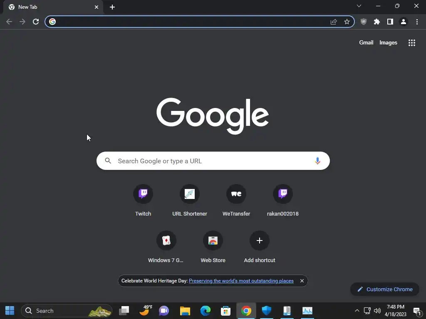
Task: Click the Google search box
Action: coord(213,161)
